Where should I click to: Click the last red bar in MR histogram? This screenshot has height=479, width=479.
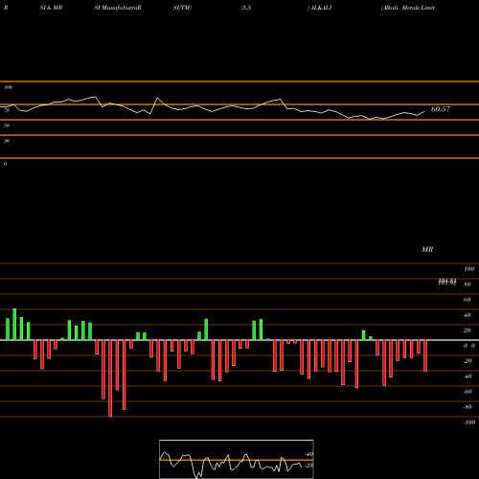pyautogui.click(x=425, y=355)
